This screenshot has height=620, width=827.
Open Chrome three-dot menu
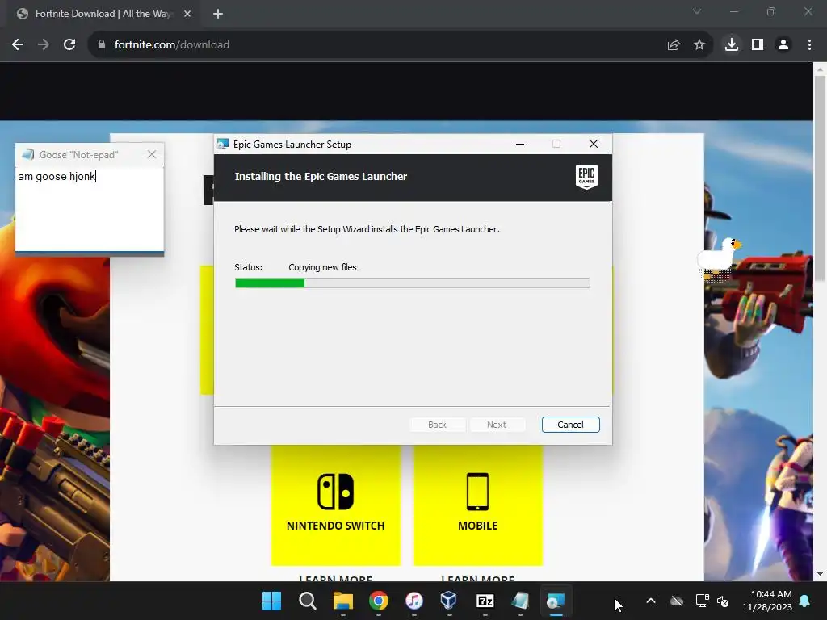(x=809, y=45)
